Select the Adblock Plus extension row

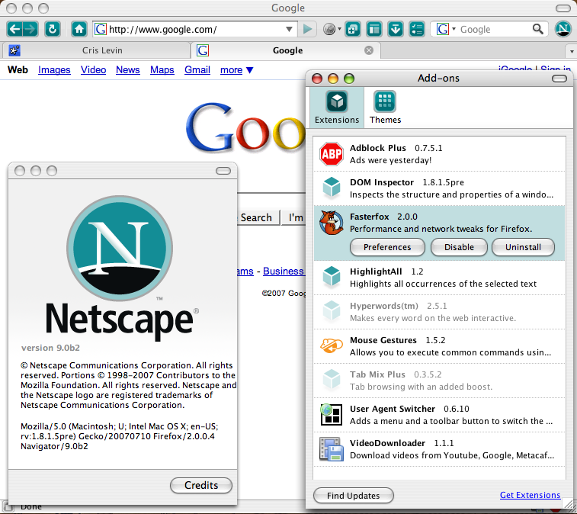439,154
